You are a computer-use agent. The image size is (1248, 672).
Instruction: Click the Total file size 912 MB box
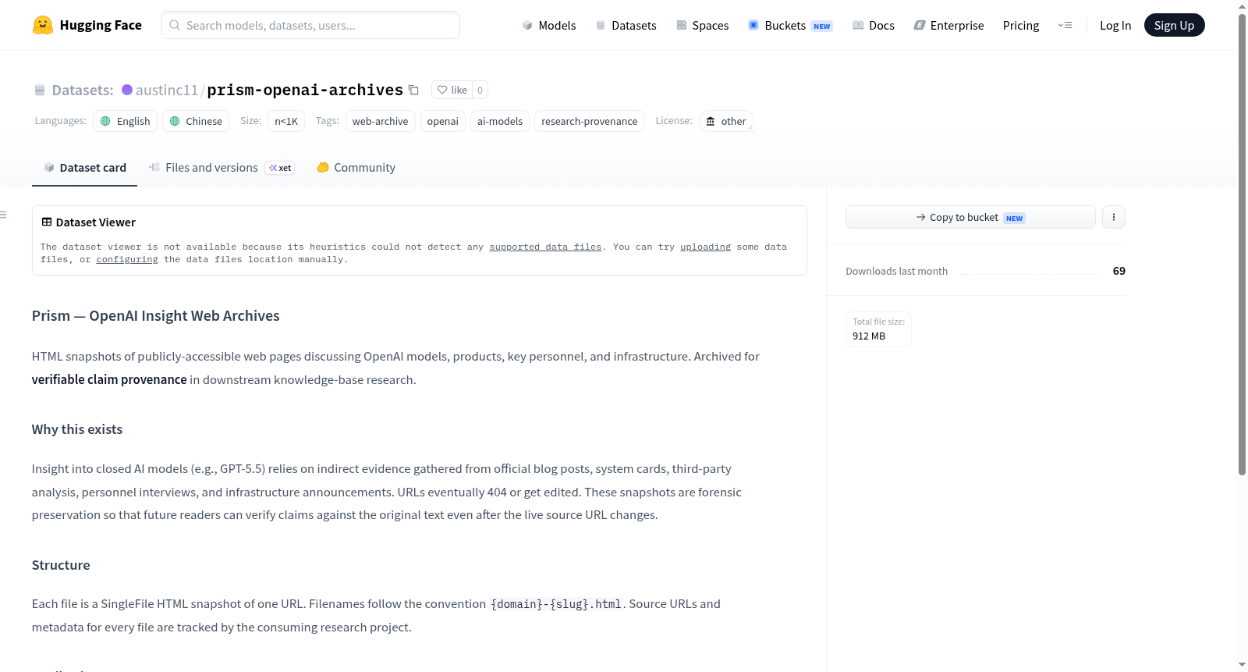(878, 329)
